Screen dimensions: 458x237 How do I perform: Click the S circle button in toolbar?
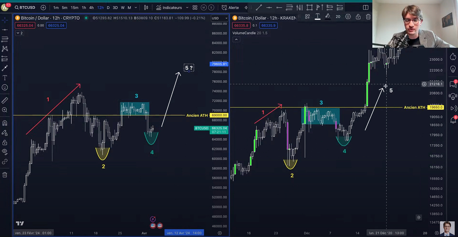pos(211,8)
